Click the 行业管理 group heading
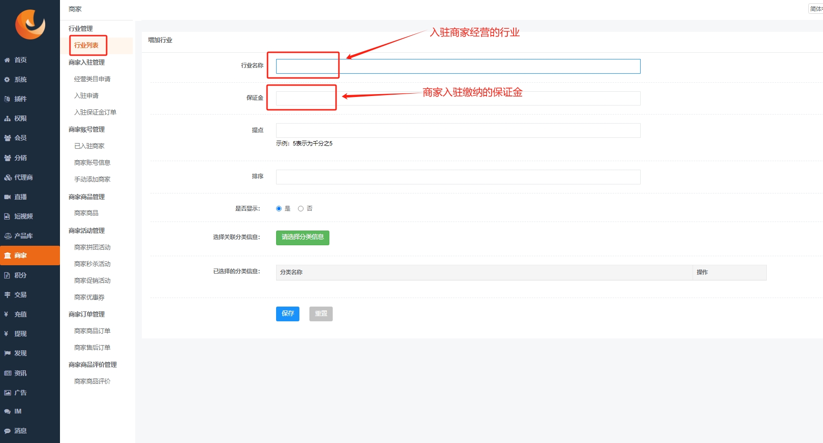This screenshot has height=443, width=823. pos(80,29)
